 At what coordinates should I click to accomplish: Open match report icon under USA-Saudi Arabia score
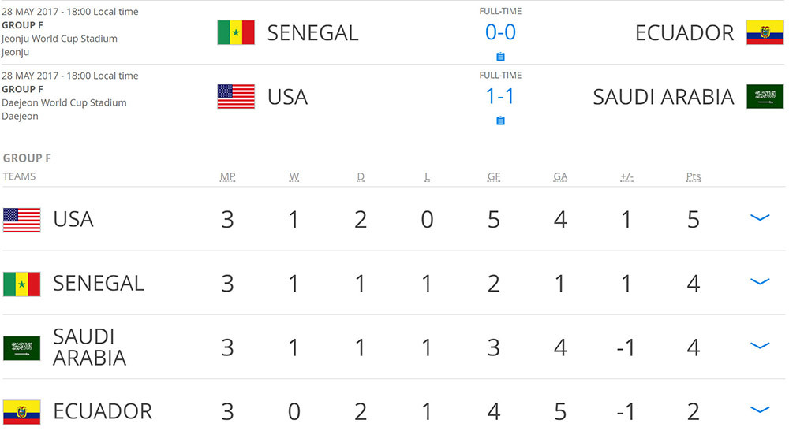(500, 121)
